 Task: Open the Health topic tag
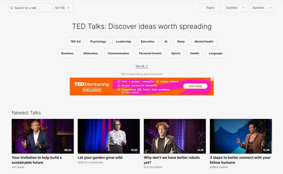(194, 53)
